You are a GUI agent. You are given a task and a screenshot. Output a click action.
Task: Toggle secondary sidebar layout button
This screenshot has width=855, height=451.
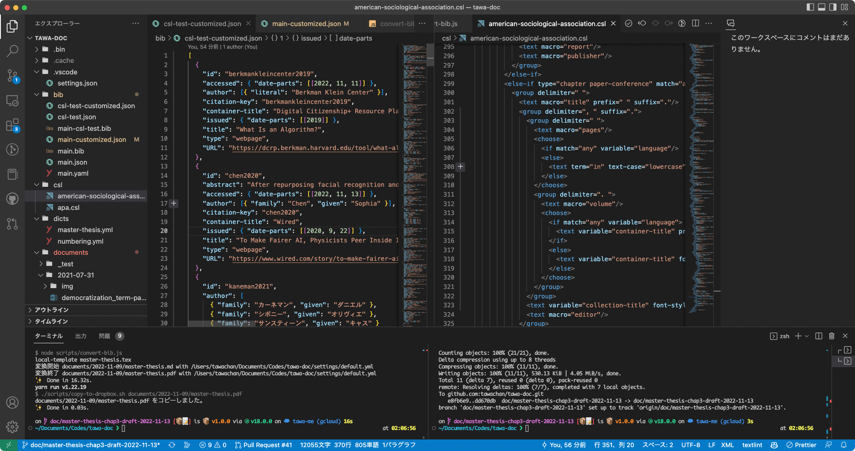(x=833, y=7)
